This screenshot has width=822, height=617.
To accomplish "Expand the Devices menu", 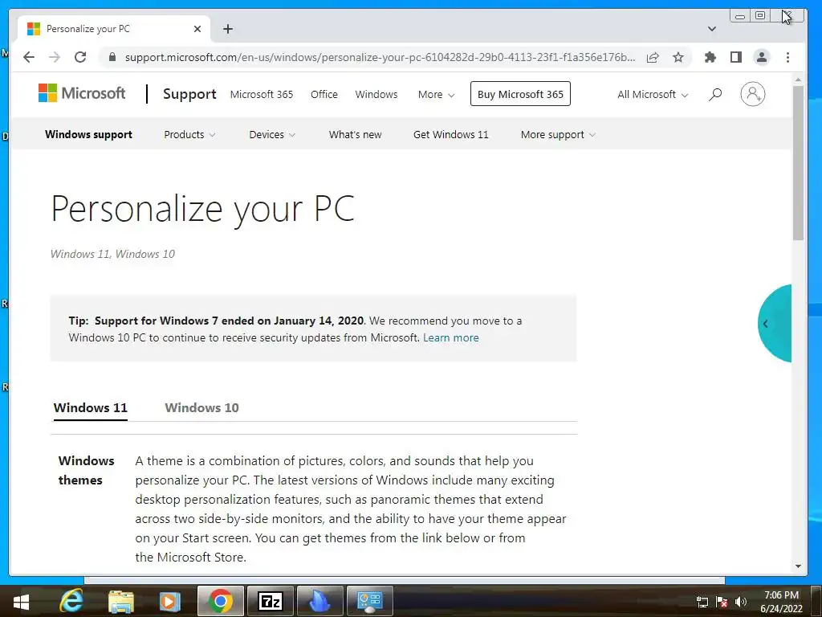I will coord(272,134).
